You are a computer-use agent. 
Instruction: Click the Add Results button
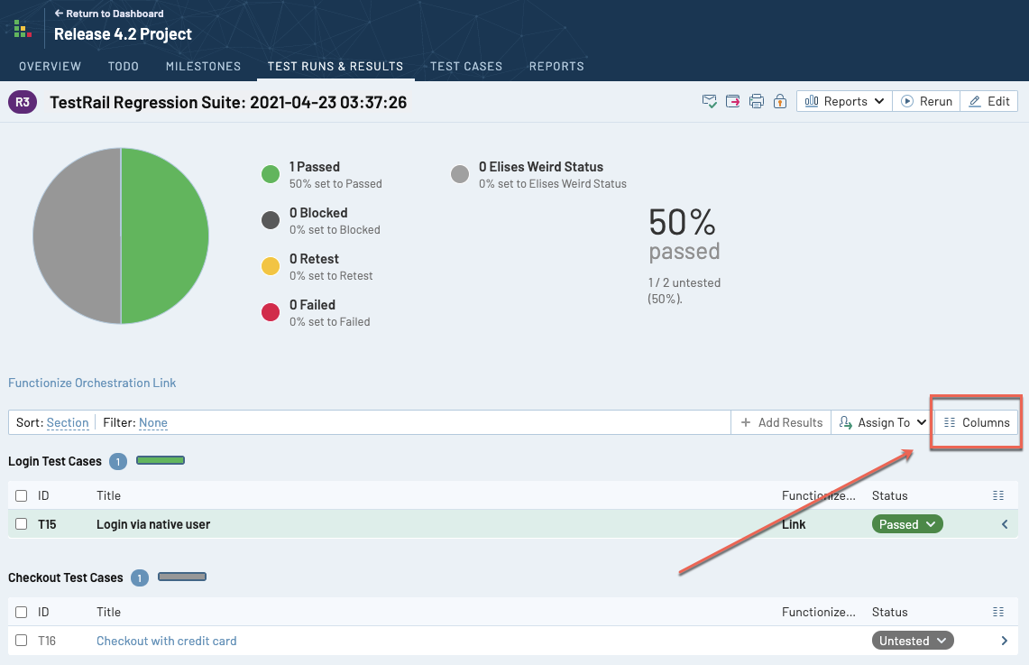[x=781, y=422]
